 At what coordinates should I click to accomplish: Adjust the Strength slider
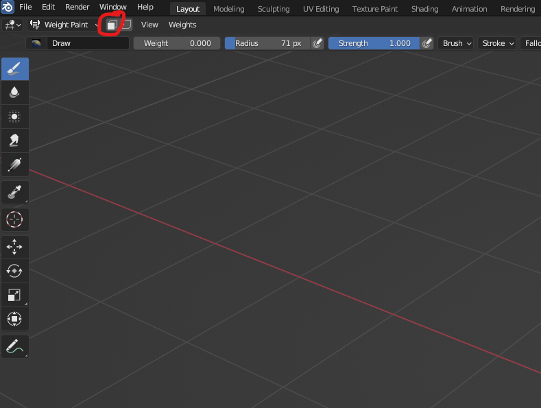point(374,43)
